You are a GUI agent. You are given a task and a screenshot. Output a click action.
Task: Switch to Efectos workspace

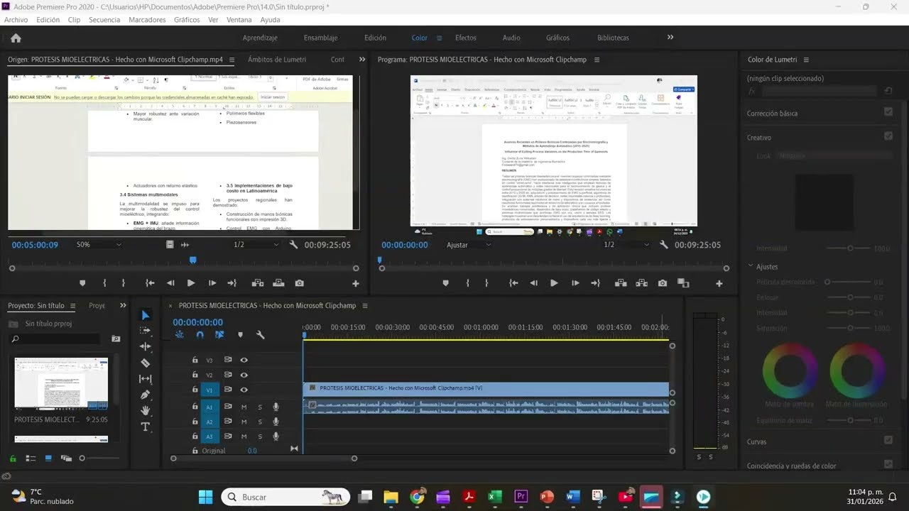[x=466, y=38]
